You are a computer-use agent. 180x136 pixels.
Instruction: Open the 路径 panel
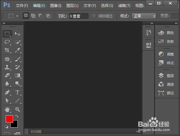[x=166, y=93]
